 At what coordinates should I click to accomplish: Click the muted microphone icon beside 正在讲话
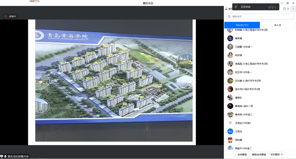236,7
